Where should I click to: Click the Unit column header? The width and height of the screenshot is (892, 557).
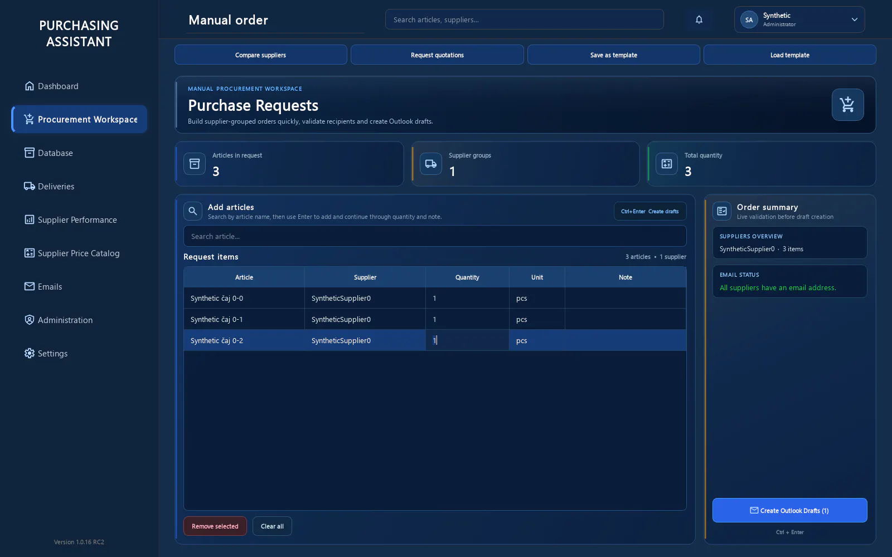click(x=537, y=277)
